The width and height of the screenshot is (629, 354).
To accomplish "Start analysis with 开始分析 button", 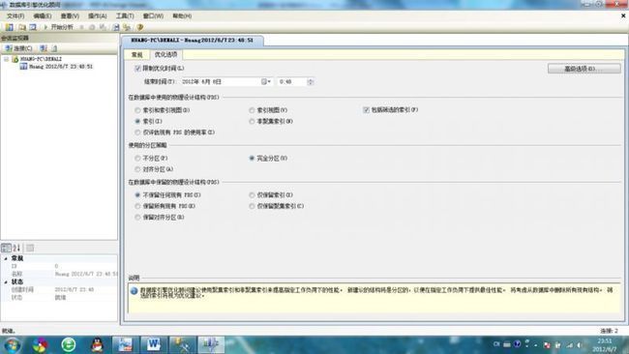I will click(58, 27).
